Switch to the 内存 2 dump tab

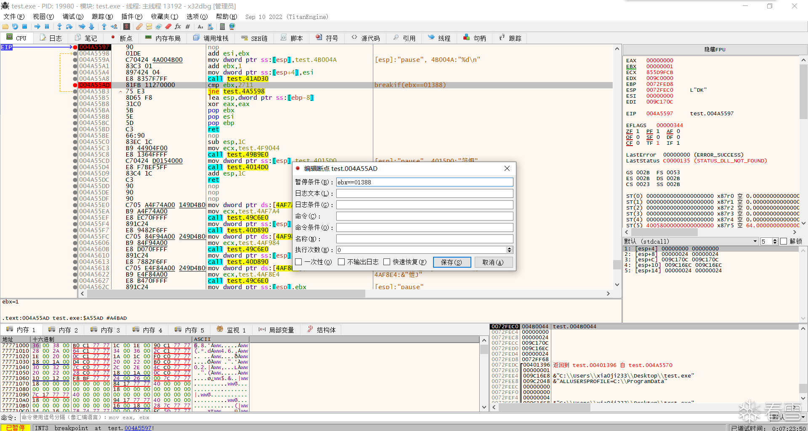(64, 330)
